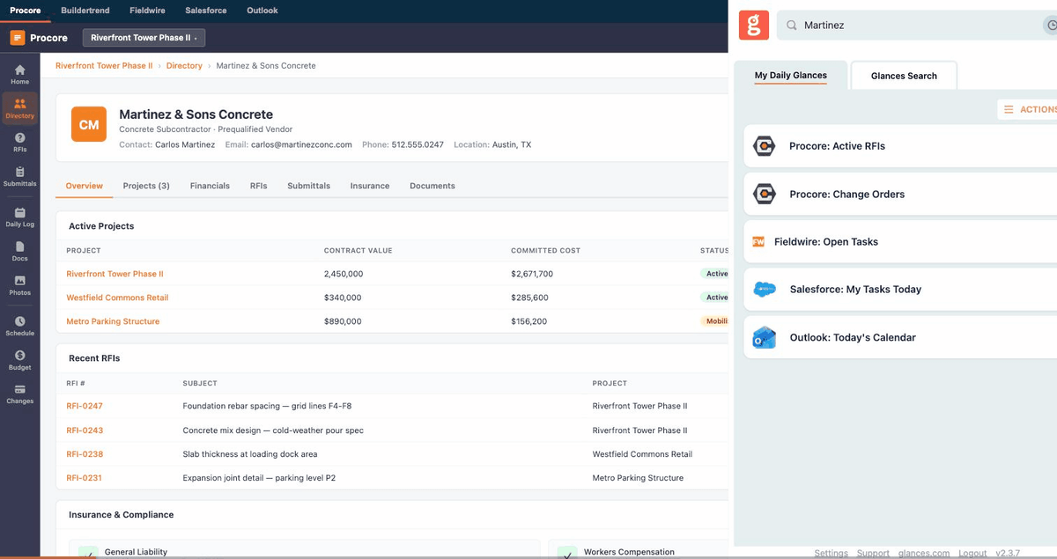Click the Outlook icon on Today's Calendar
Image resolution: width=1057 pixels, height=559 pixels.
point(764,337)
